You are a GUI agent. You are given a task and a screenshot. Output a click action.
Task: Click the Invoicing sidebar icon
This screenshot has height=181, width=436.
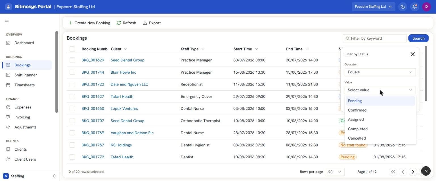click(8, 117)
